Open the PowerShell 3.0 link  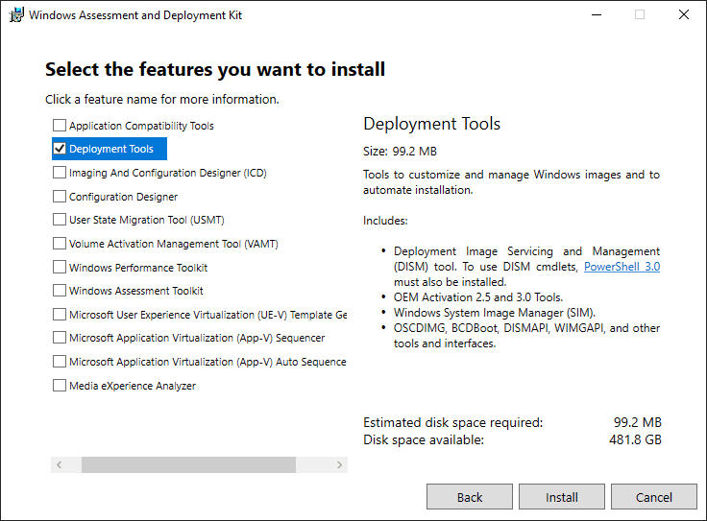[622, 267]
